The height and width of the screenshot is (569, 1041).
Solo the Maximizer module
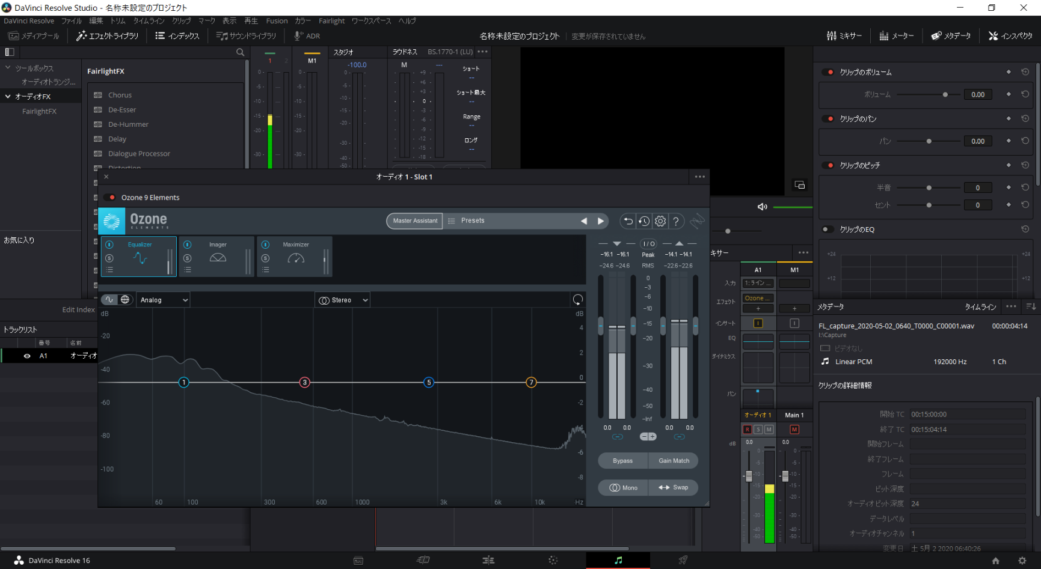[x=265, y=258]
